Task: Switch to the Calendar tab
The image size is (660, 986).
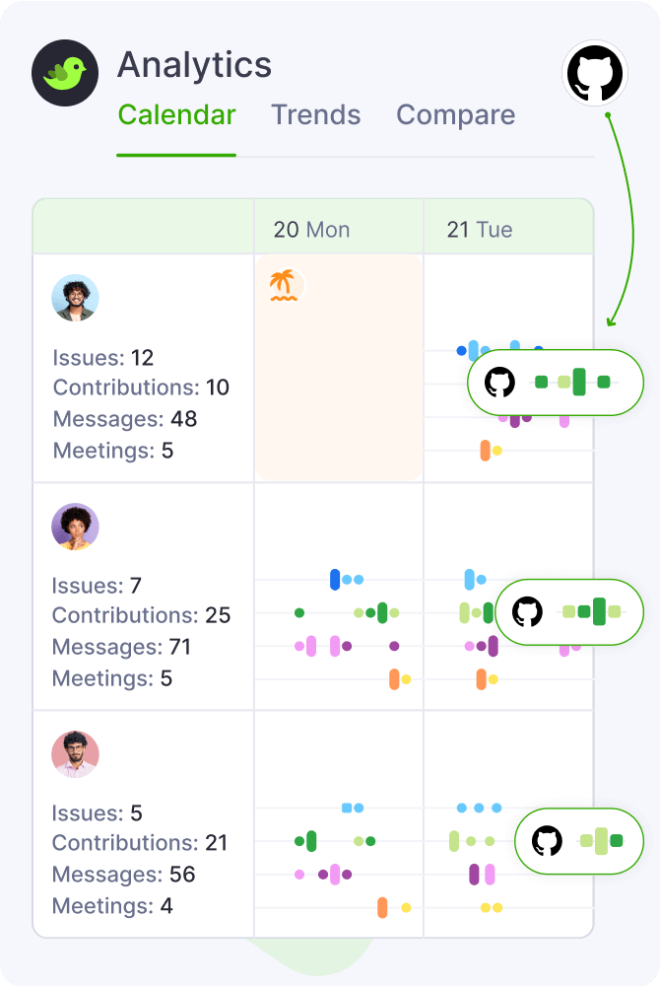Action: point(176,115)
